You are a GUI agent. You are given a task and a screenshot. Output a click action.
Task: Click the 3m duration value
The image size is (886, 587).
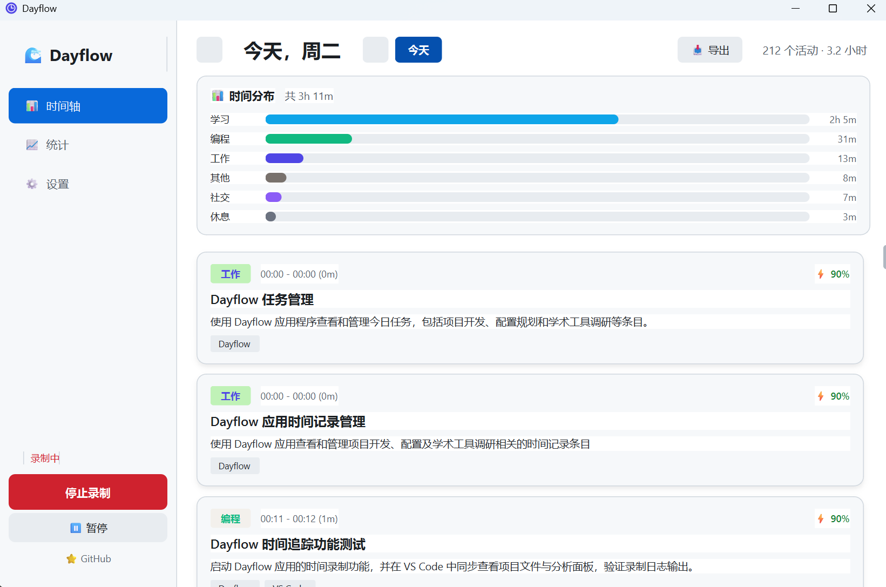pos(850,217)
